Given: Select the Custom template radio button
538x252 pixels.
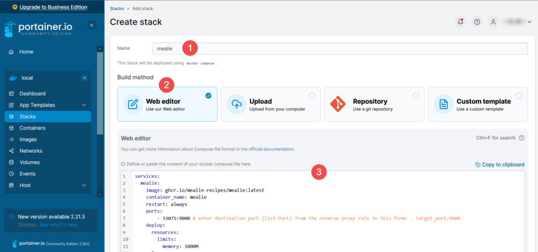Looking at the screenshot, I should 519,96.
